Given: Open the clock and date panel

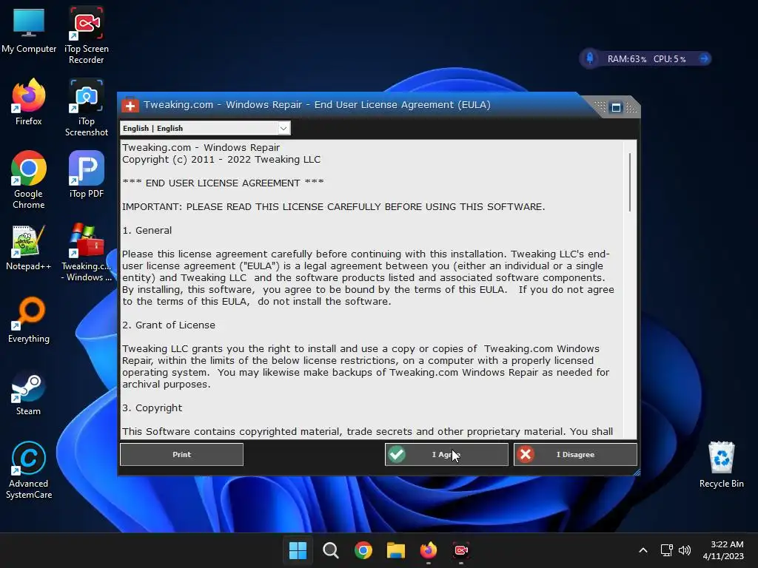Looking at the screenshot, I should (723, 550).
